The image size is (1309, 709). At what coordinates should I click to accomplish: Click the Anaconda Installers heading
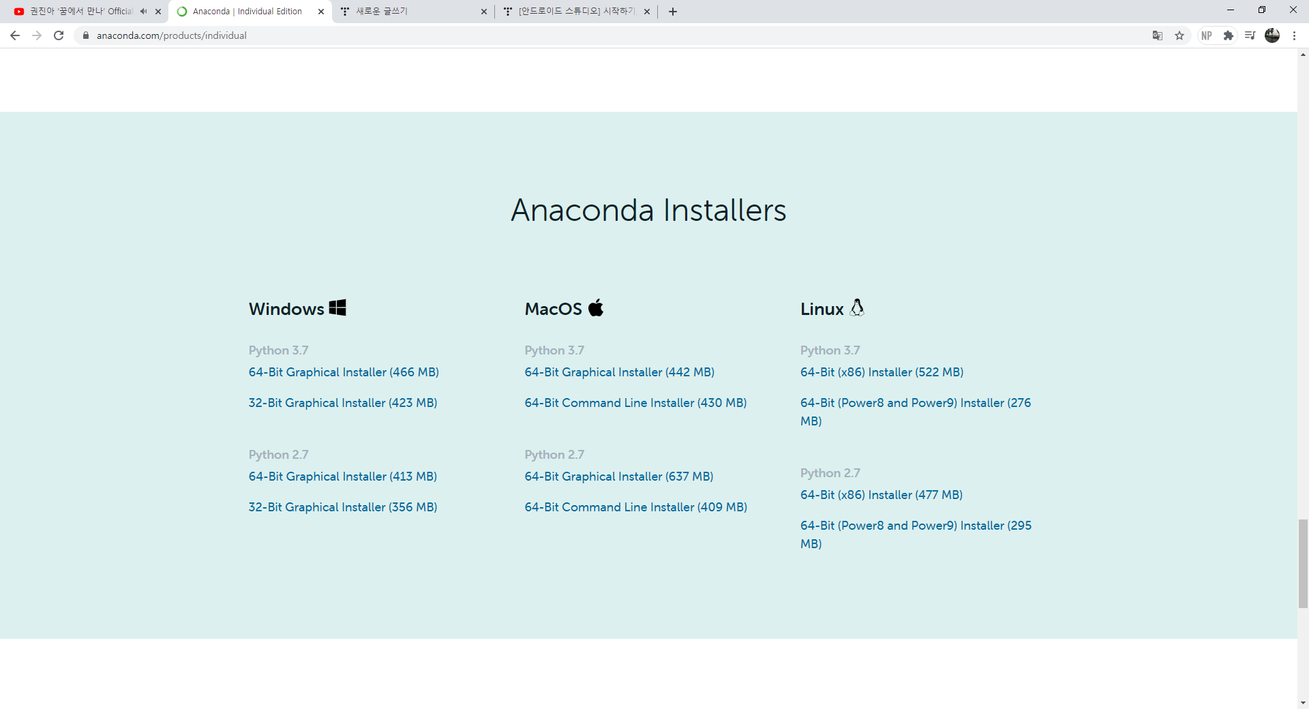pyautogui.click(x=648, y=210)
